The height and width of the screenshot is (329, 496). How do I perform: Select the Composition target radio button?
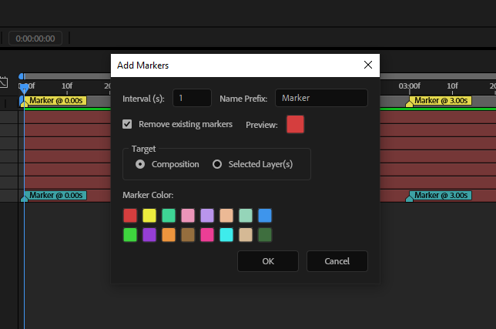pyautogui.click(x=140, y=164)
